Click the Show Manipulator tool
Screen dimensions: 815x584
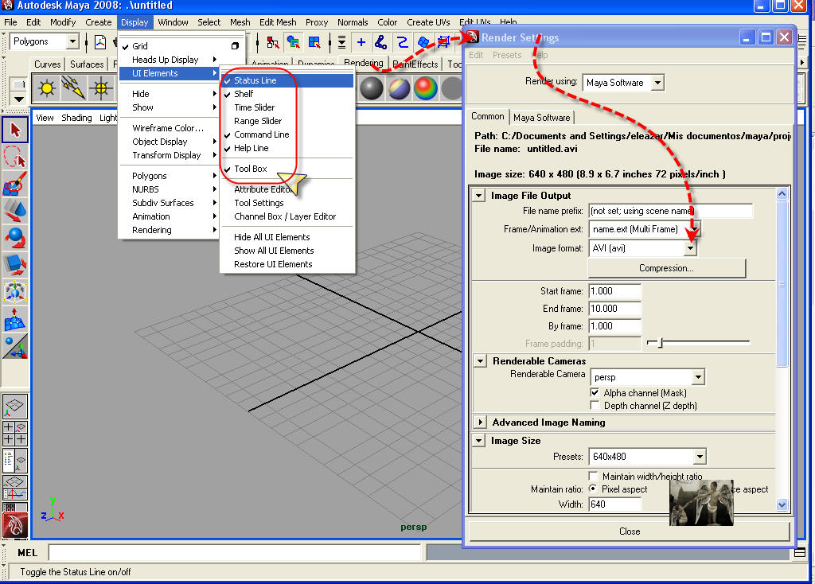[x=15, y=347]
